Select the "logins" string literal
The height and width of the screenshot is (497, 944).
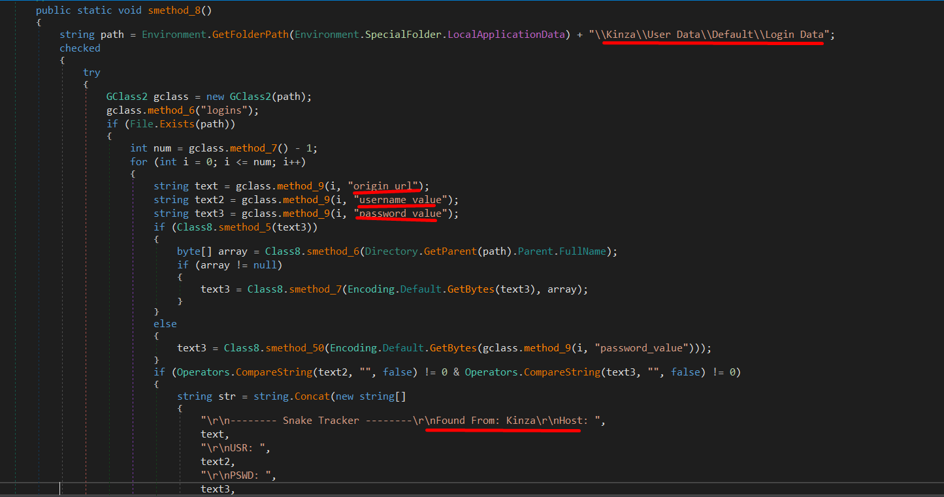click(x=227, y=110)
